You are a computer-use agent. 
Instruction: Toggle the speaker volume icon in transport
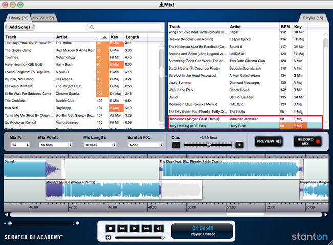(159, 229)
